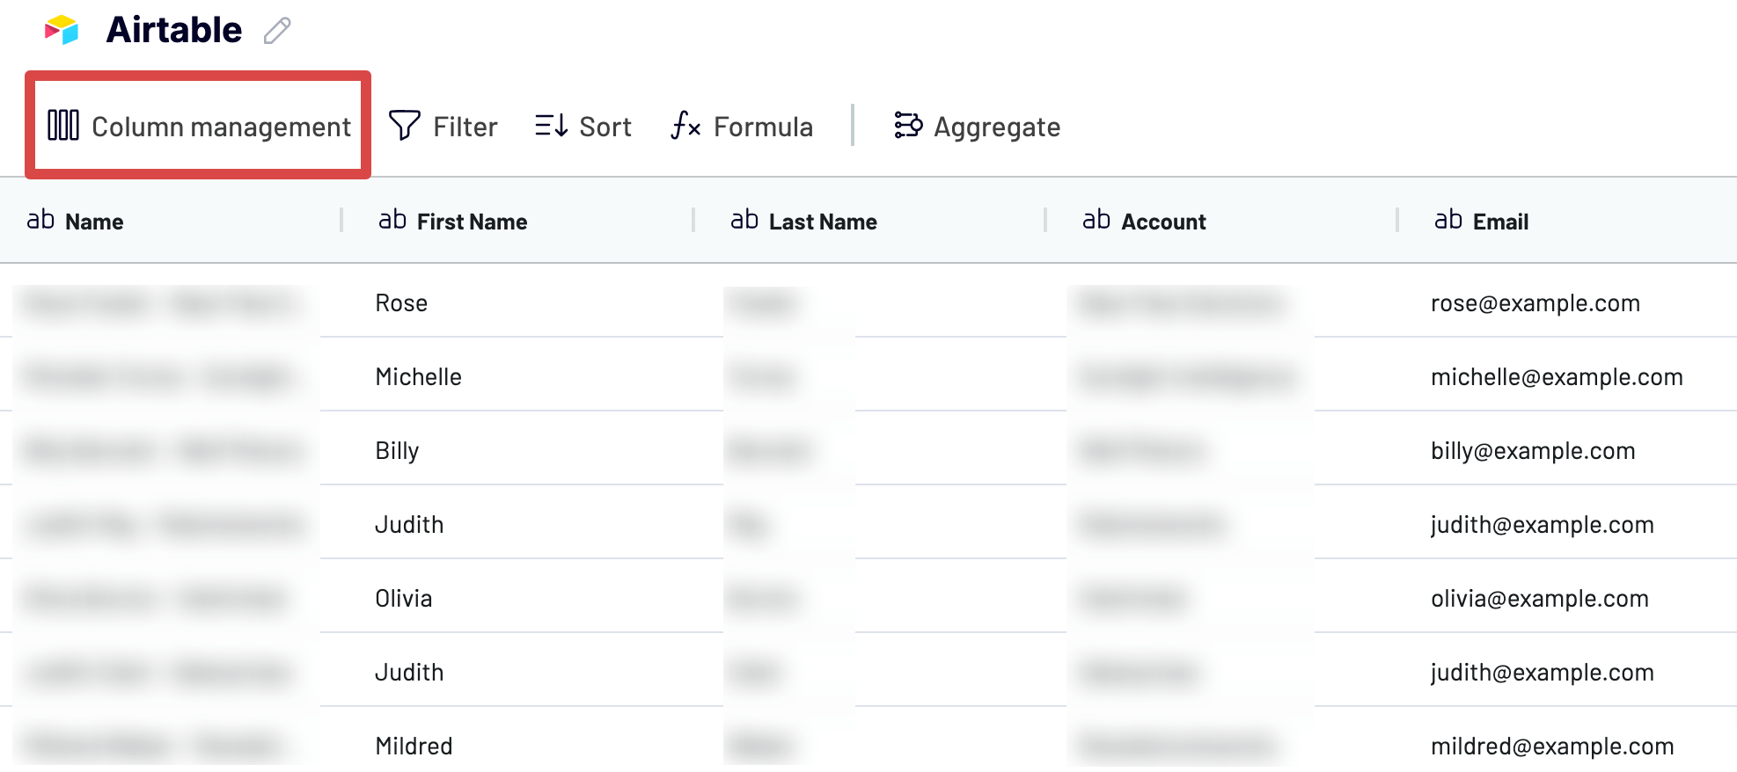Click the rose@example.com email cell
1737x772 pixels.
[1535, 303]
